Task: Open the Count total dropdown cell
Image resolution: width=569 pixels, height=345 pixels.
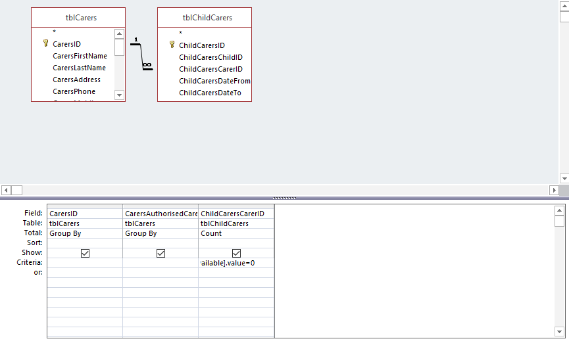Action: click(236, 233)
